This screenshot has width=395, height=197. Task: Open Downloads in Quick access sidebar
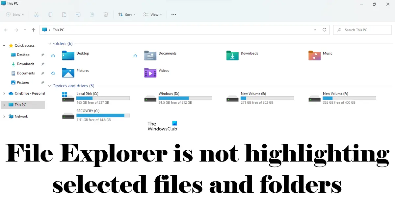[x=23, y=64]
